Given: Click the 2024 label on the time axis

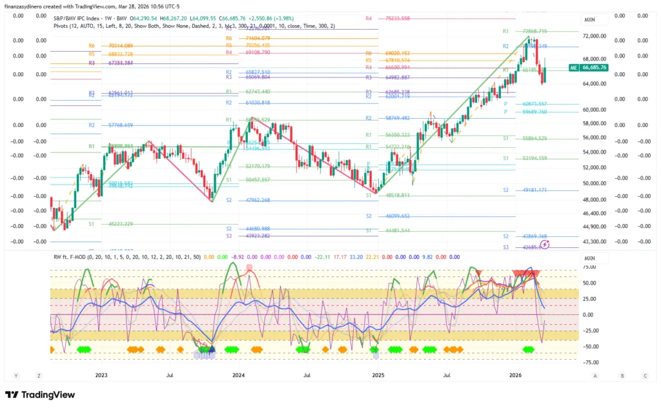Looking at the screenshot, I should pyautogui.click(x=238, y=374).
